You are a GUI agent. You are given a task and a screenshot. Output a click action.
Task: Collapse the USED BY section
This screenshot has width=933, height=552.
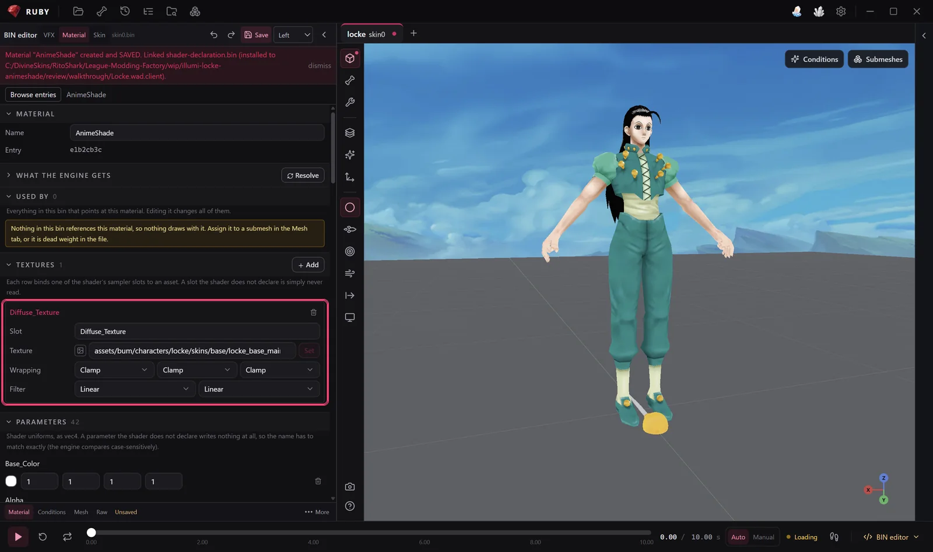pyautogui.click(x=9, y=196)
